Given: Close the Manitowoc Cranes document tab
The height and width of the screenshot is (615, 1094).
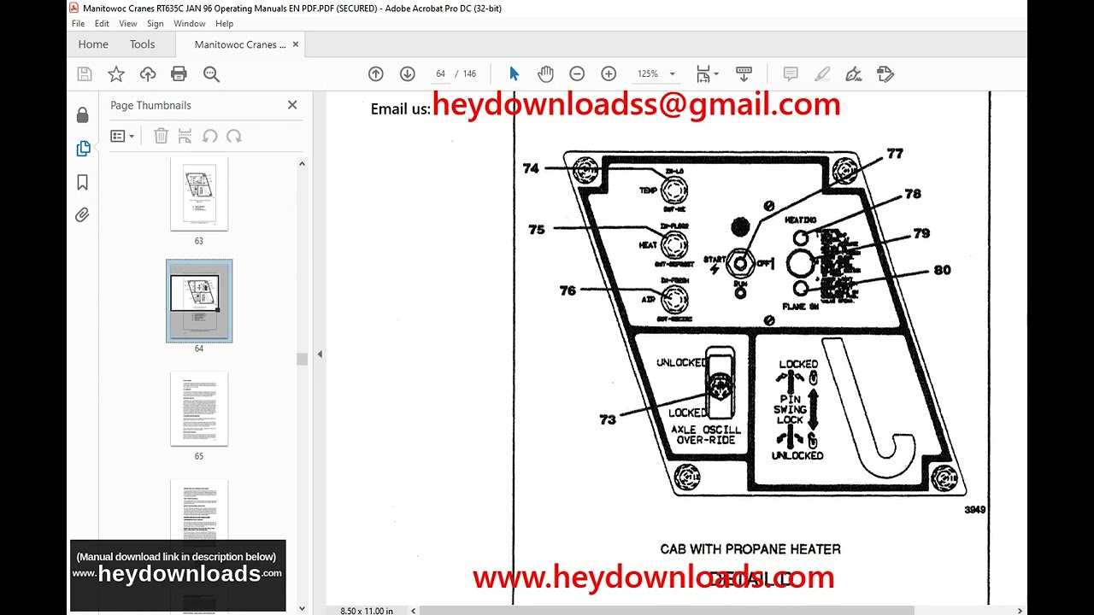Looking at the screenshot, I should [x=296, y=44].
